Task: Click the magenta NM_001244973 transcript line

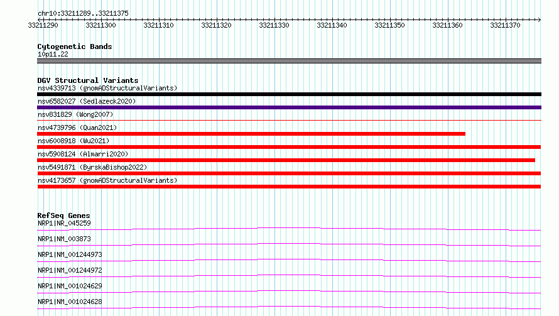Action: pyautogui.click(x=289, y=260)
